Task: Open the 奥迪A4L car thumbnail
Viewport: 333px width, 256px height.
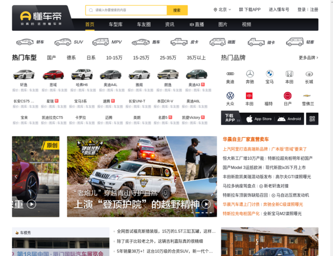Action: coord(111,74)
